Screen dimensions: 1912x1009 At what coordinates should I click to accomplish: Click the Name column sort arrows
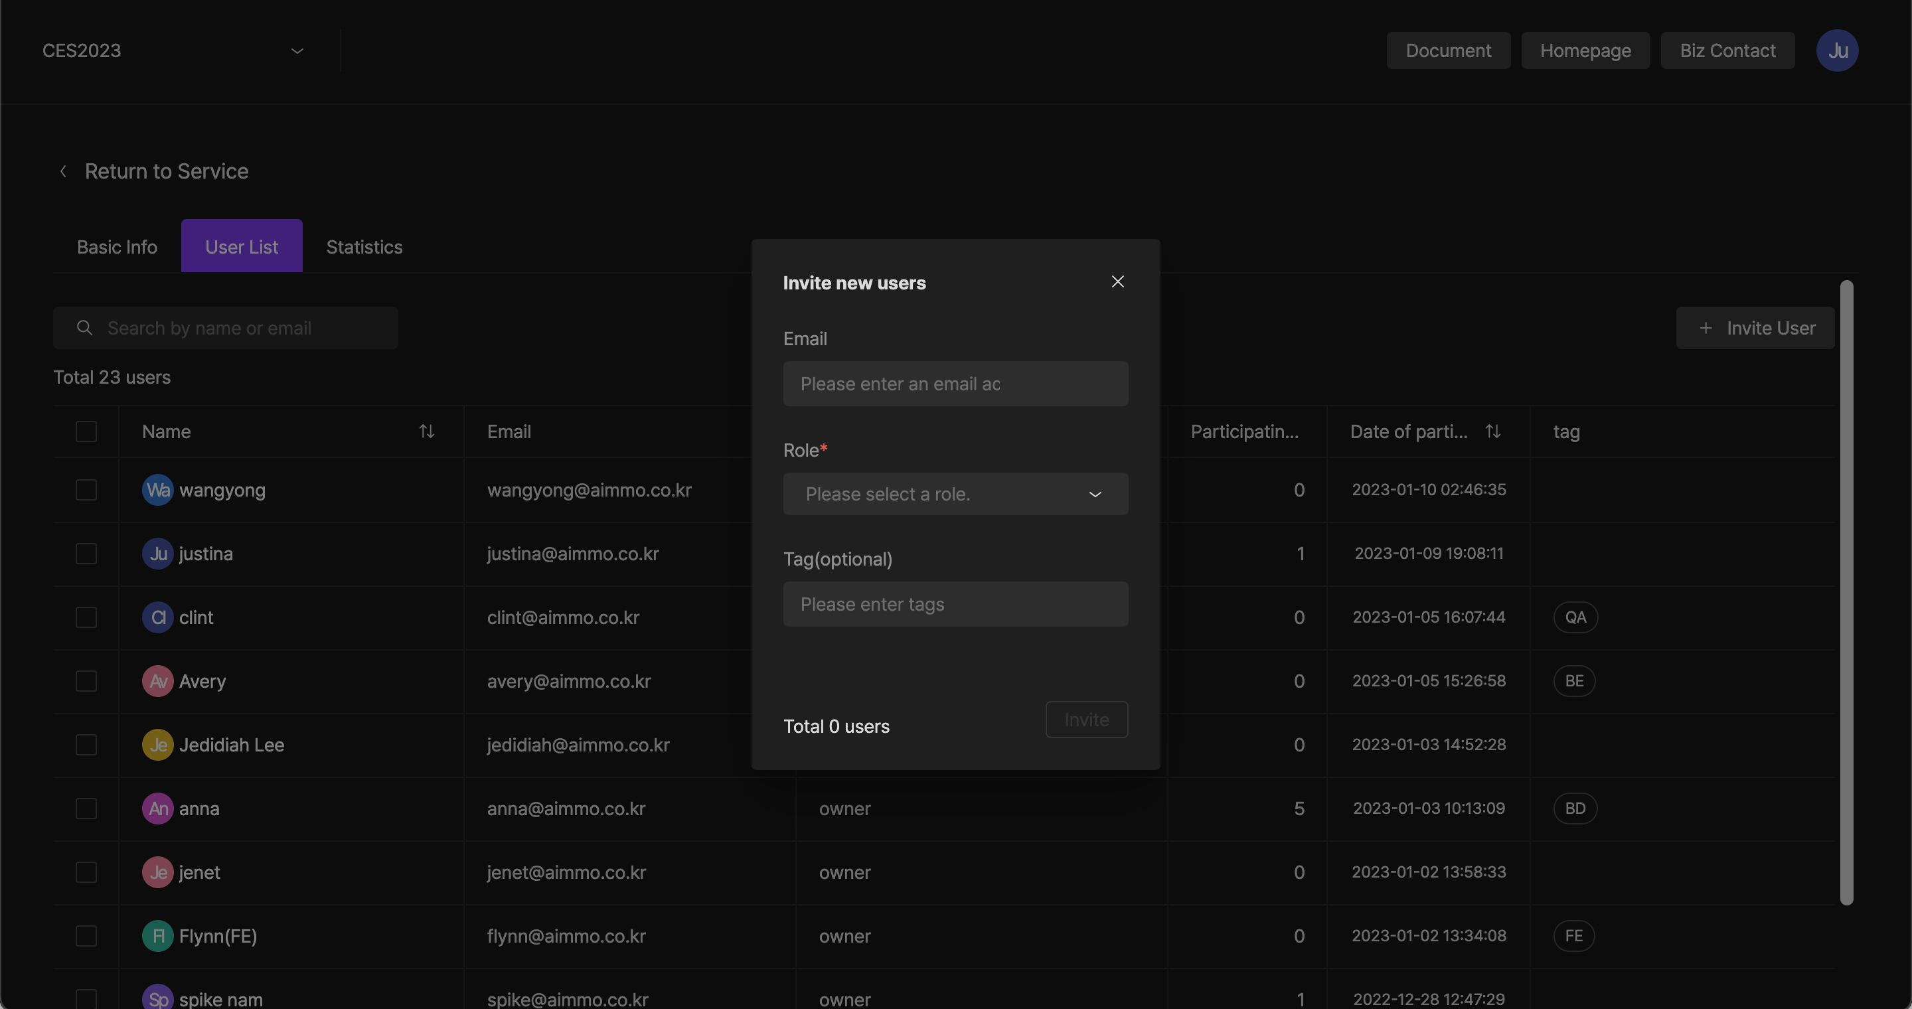(x=426, y=431)
